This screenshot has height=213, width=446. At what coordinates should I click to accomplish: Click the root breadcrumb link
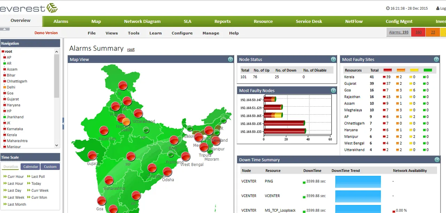[131, 49]
